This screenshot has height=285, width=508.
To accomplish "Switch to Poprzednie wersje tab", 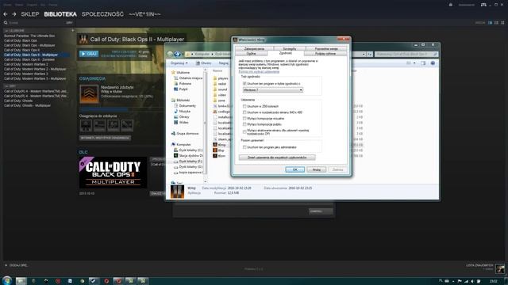I will point(326,49).
